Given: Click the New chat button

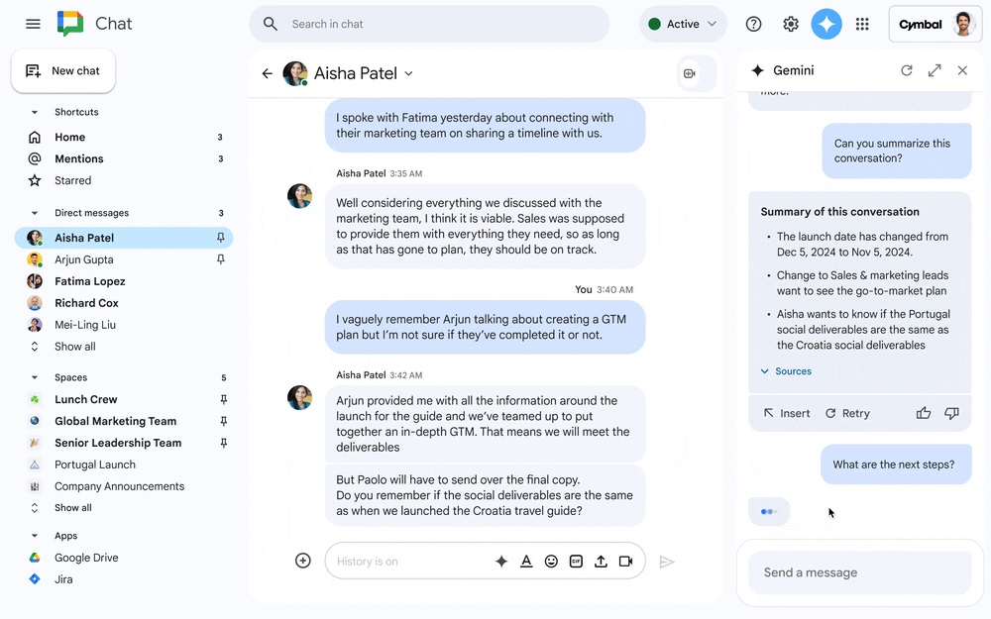Looking at the screenshot, I should (63, 71).
